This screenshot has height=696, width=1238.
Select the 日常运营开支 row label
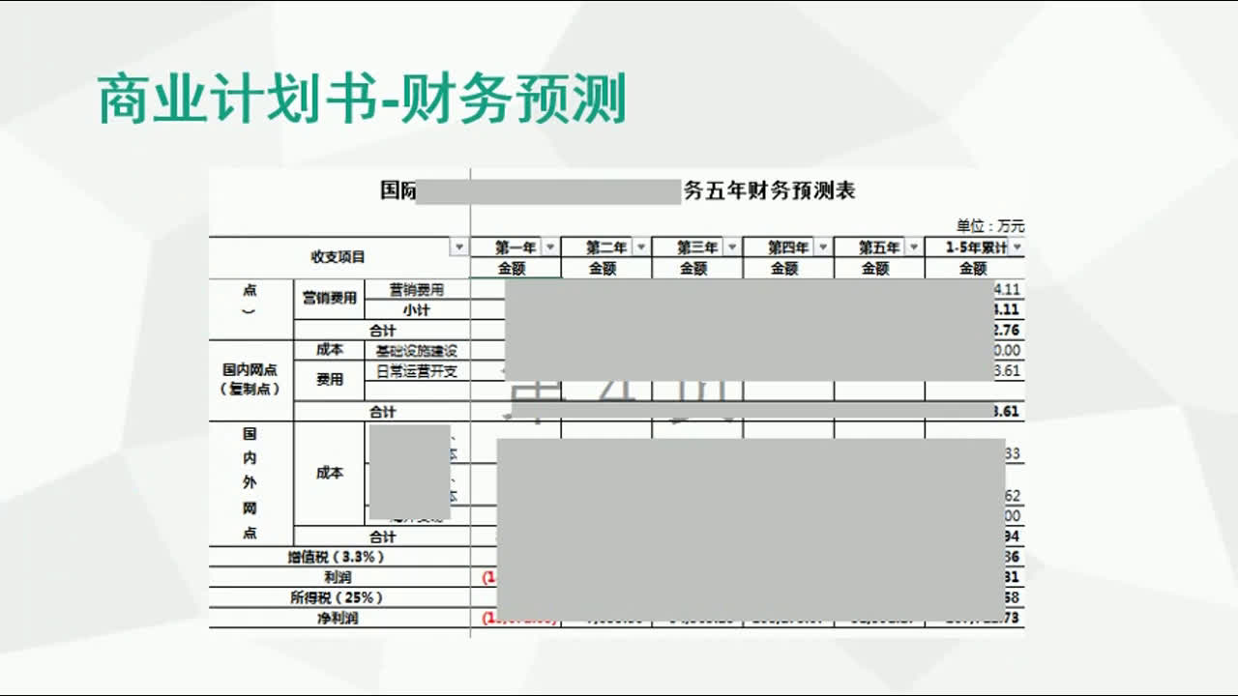pyautogui.click(x=417, y=371)
